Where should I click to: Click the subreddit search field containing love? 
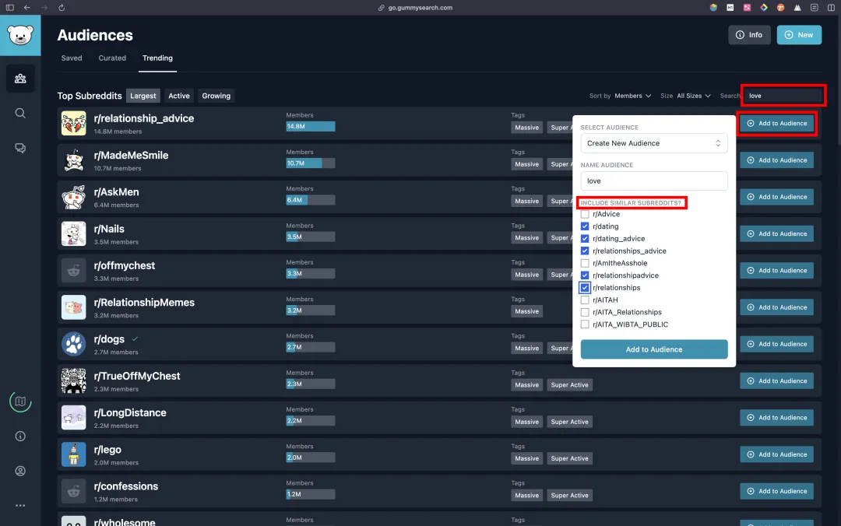point(783,96)
